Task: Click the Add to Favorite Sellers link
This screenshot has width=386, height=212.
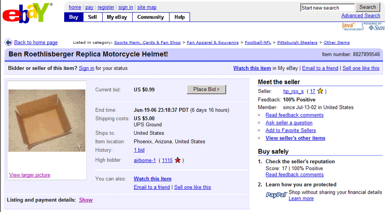Action: [x=291, y=131]
